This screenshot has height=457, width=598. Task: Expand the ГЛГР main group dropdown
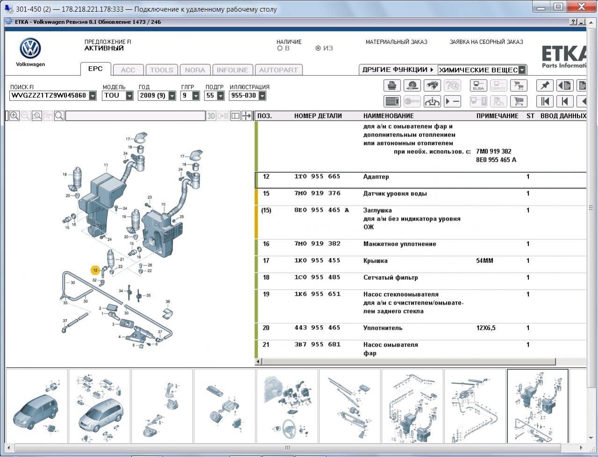196,96
